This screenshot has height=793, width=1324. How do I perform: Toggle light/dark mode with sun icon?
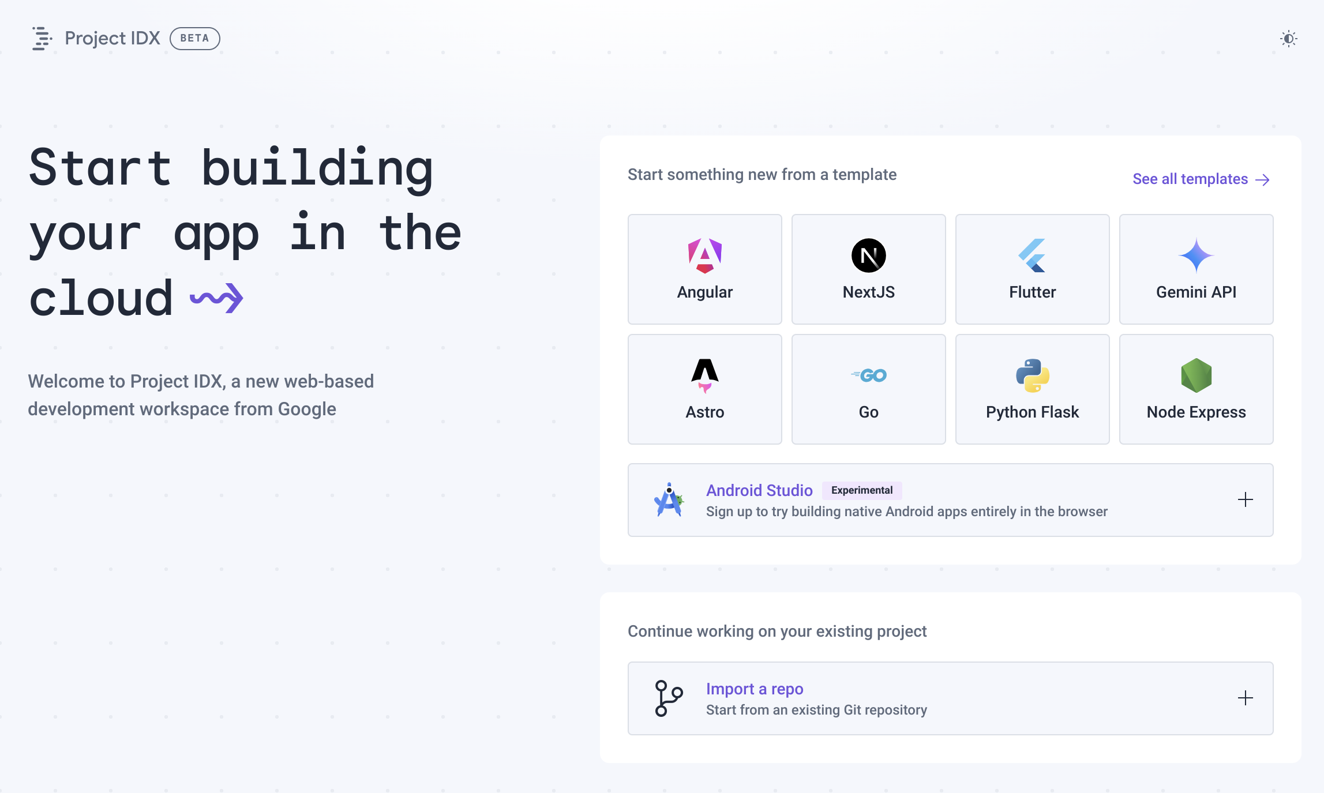1289,39
